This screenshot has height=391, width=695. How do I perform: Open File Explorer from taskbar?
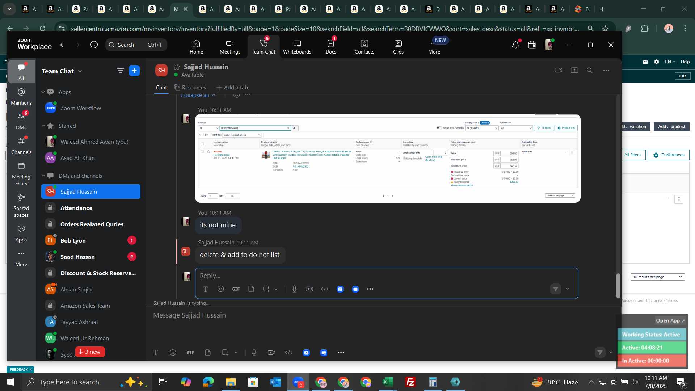click(x=231, y=382)
